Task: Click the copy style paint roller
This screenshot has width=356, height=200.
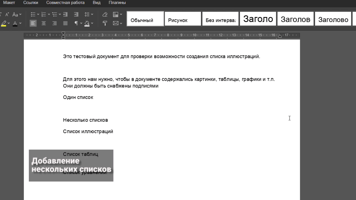Action: [105, 23]
